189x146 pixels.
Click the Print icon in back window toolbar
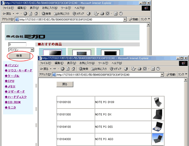[102, 13]
